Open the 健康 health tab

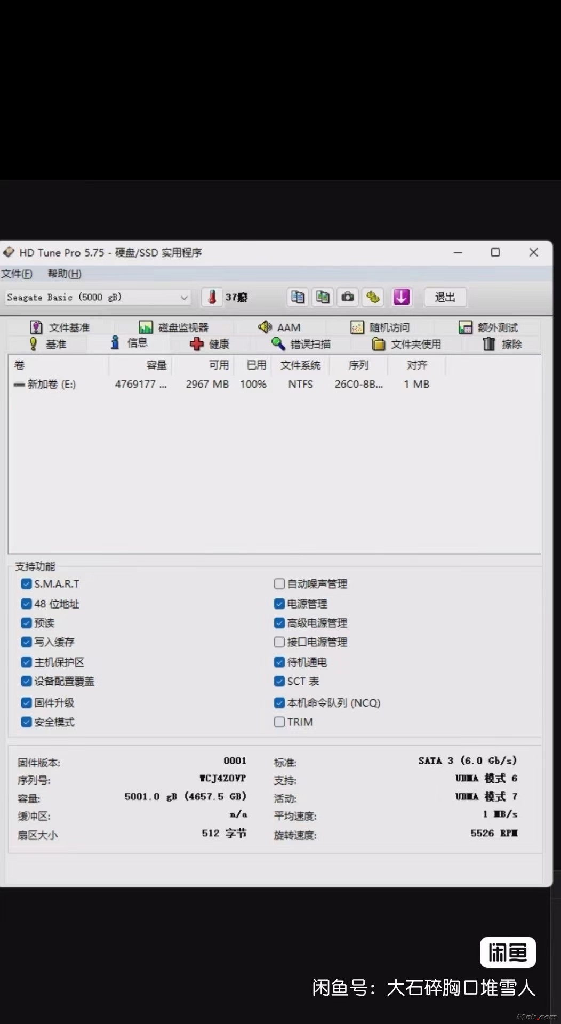210,344
